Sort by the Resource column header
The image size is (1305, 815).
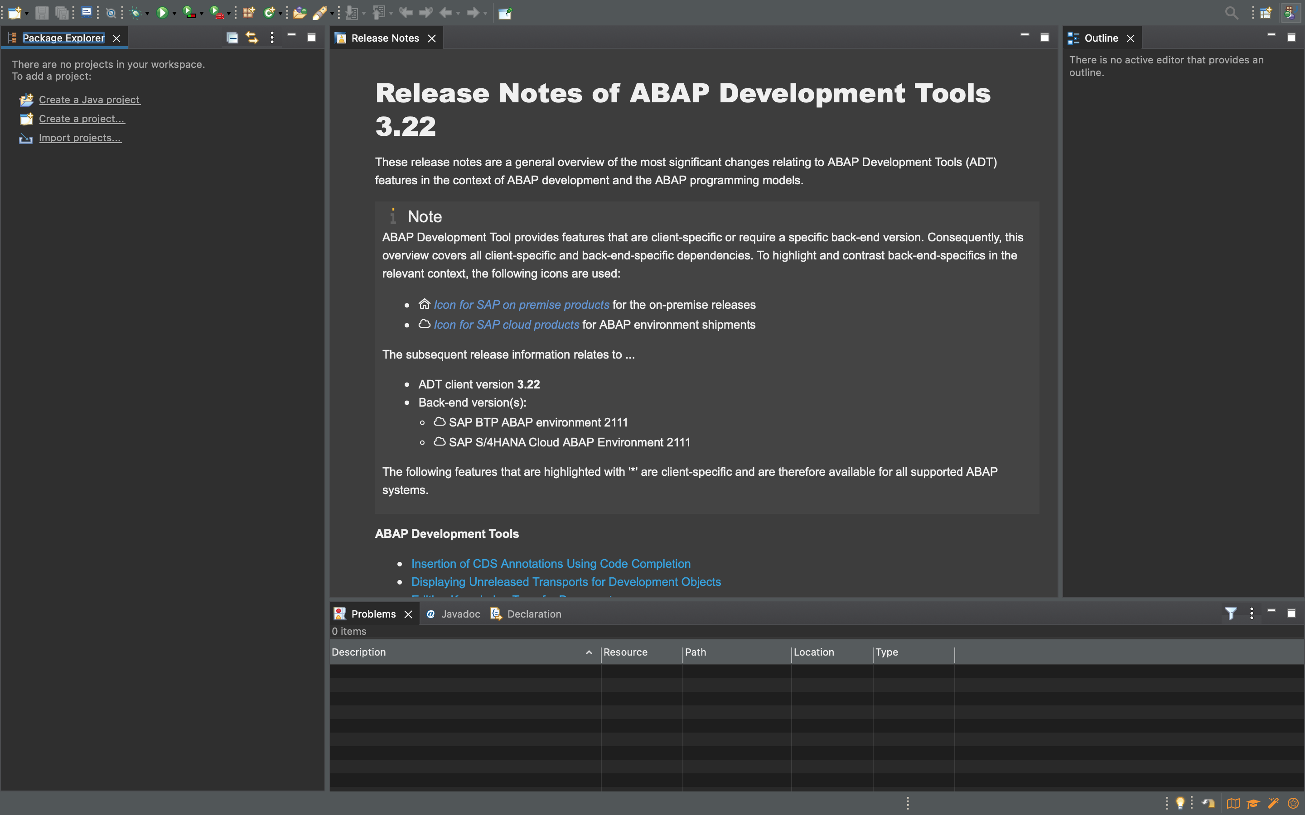pos(642,652)
